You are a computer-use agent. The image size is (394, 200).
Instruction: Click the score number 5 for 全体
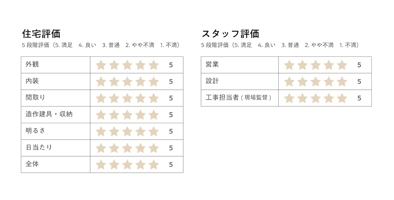pyautogui.click(x=171, y=165)
